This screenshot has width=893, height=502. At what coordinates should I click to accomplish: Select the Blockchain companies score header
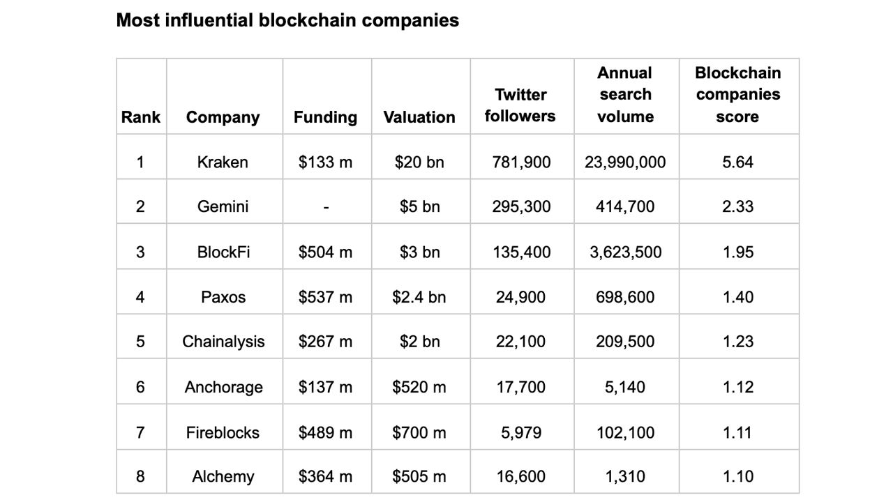pyautogui.click(x=737, y=95)
